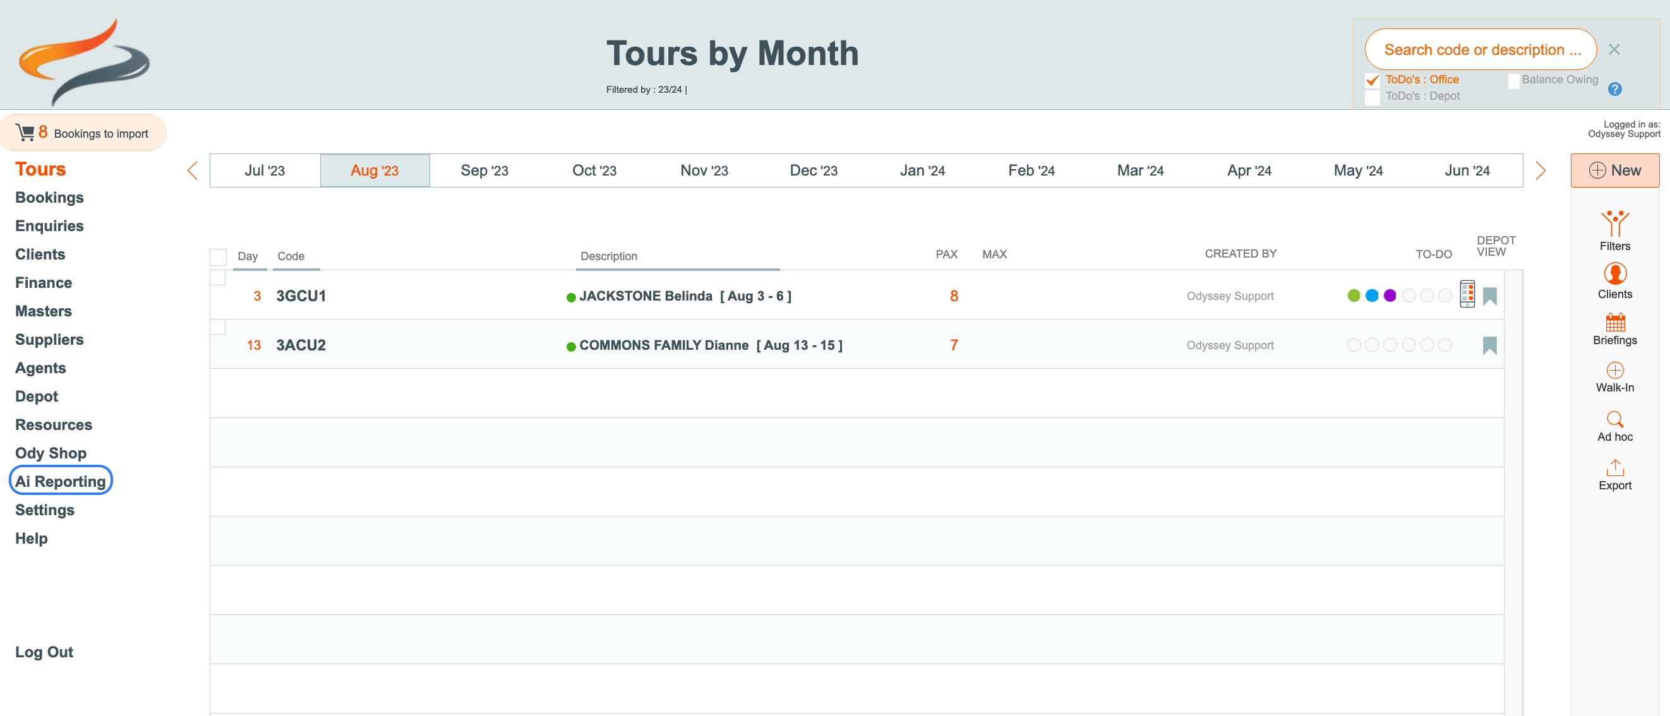Click the shopping cart bookings icon
This screenshot has height=716, width=1670.
click(x=25, y=132)
